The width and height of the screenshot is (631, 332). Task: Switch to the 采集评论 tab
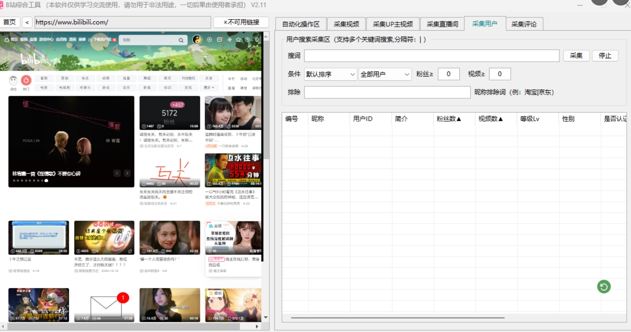(x=524, y=24)
